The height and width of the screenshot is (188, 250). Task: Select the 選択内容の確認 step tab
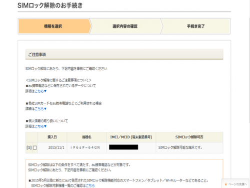coord(125,26)
